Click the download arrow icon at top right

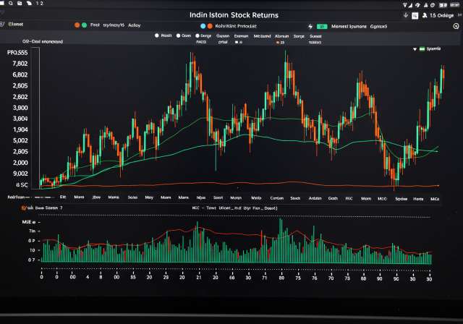407,14
